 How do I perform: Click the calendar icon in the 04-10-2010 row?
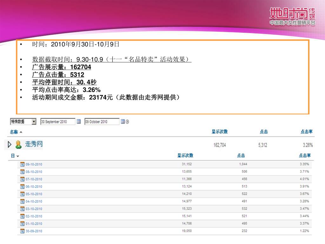(22, 201)
